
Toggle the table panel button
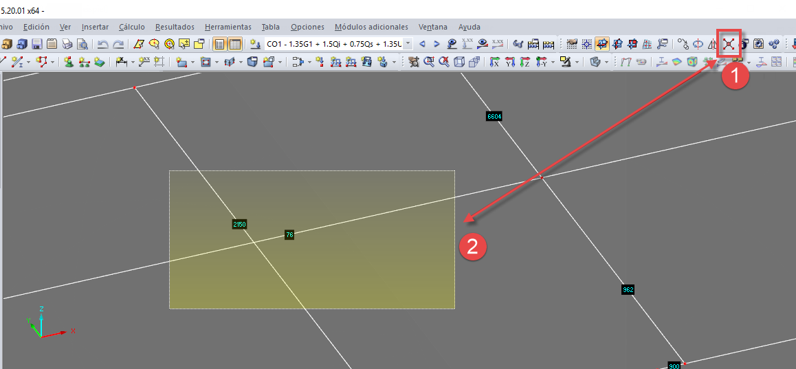[234, 44]
